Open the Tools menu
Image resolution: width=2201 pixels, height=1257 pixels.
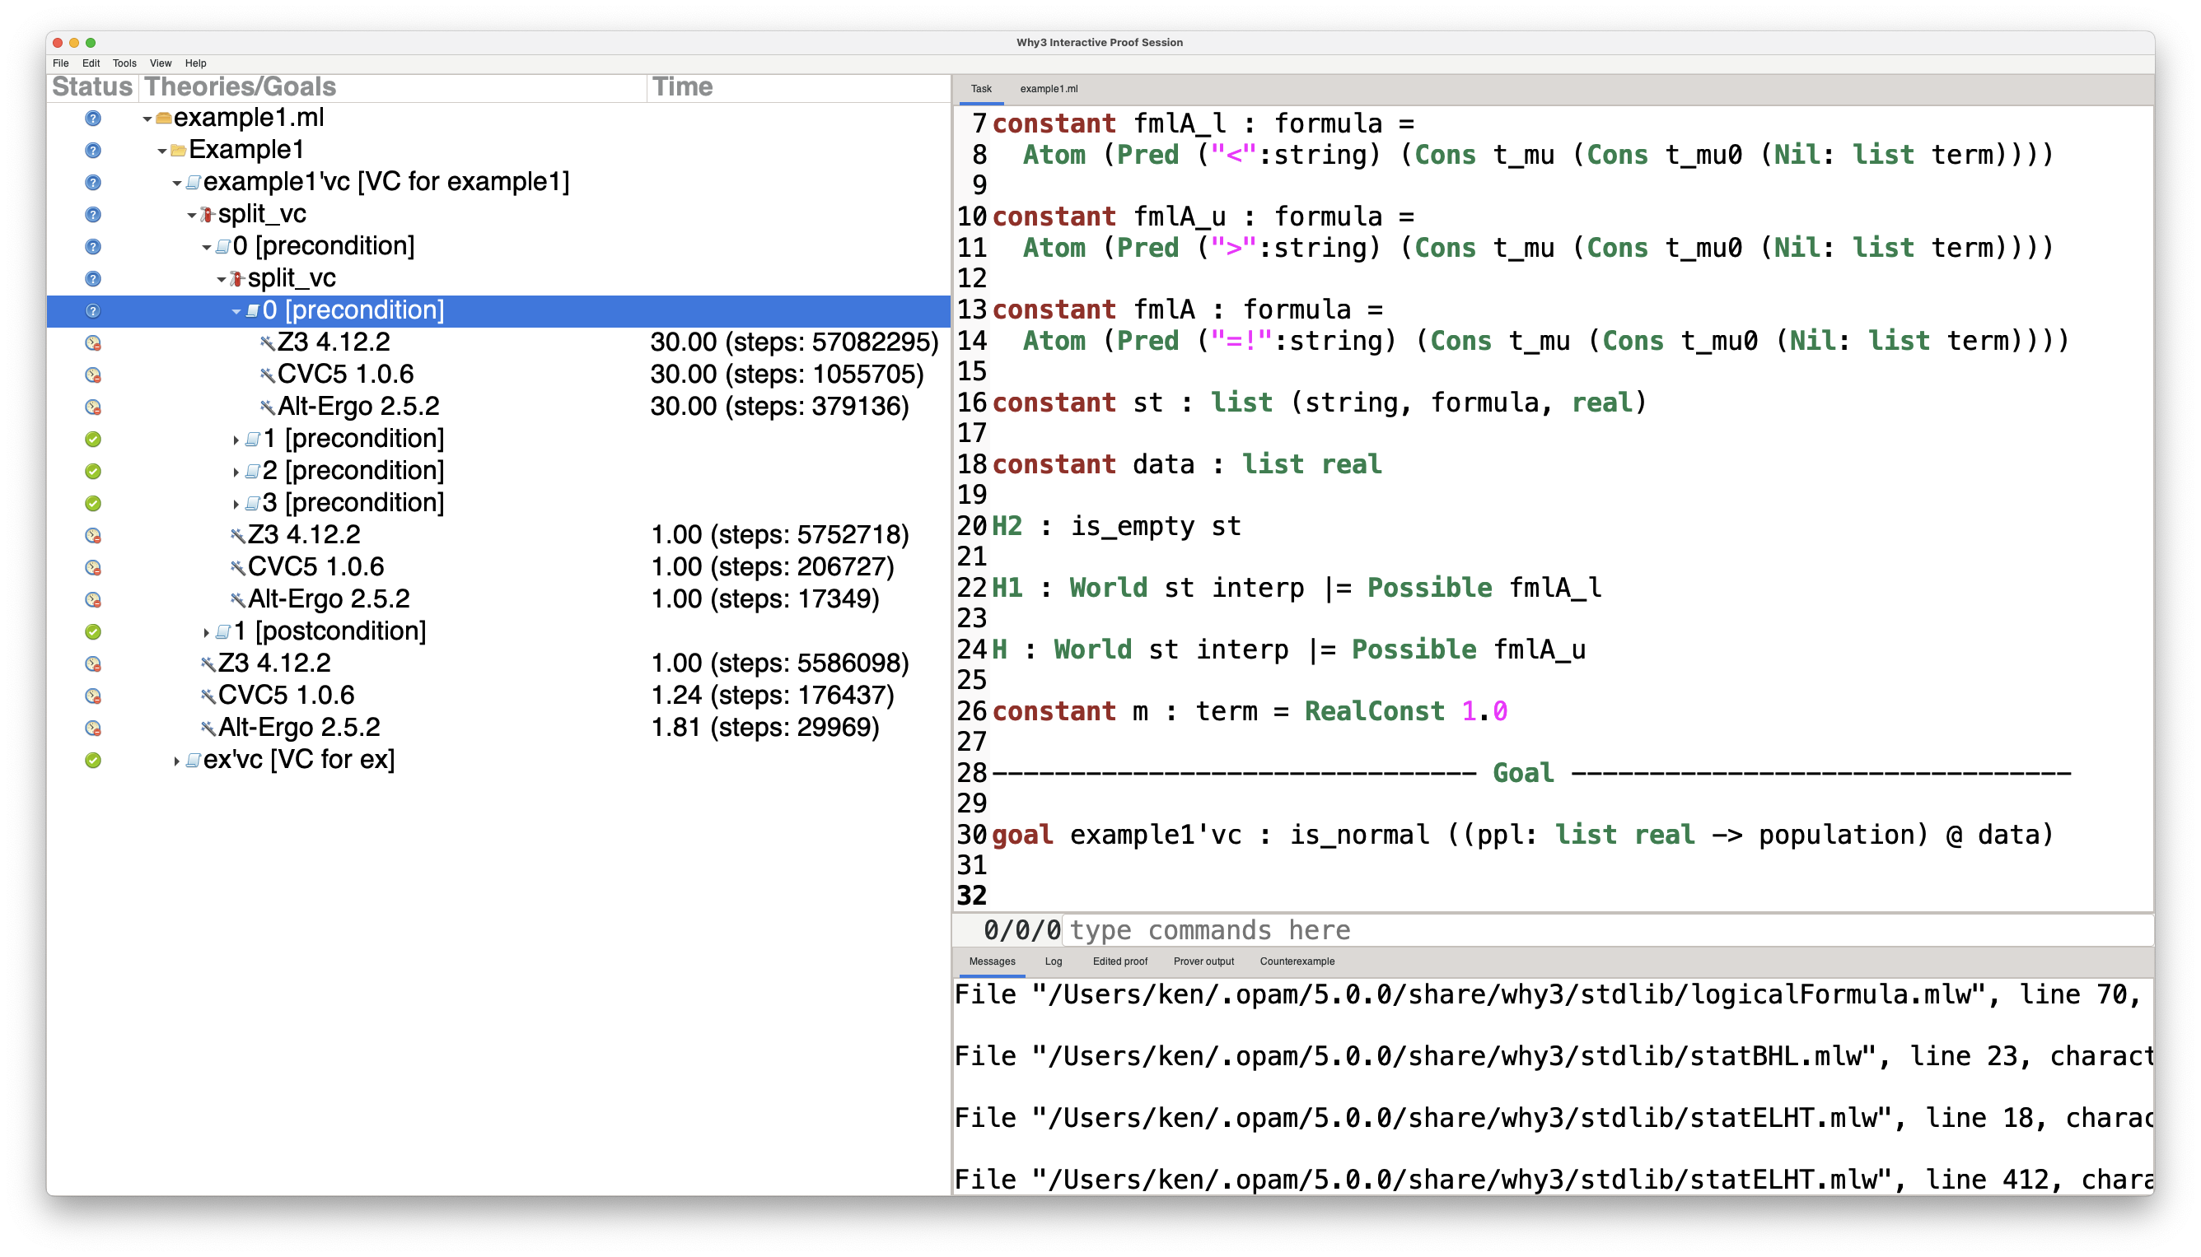point(124,63)
